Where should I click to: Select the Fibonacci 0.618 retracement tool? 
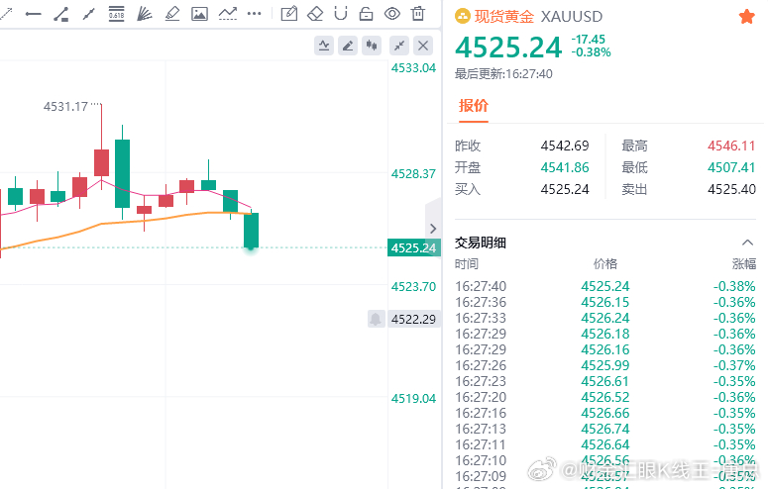[117, 14]
